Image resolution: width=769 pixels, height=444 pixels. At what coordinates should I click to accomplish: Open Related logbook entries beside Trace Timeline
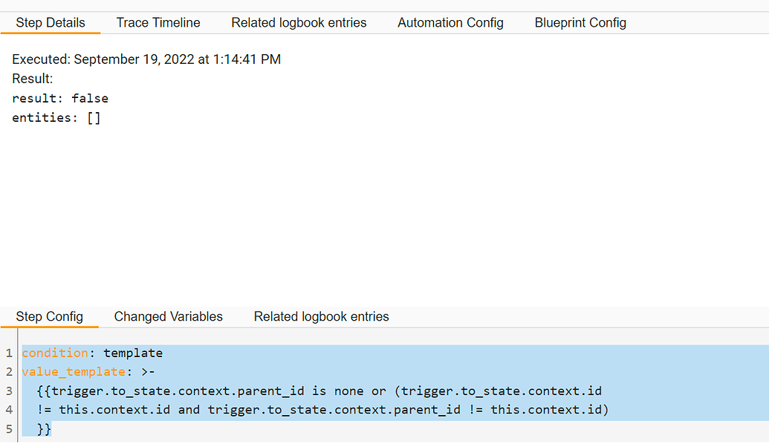[x=299, y=22]
